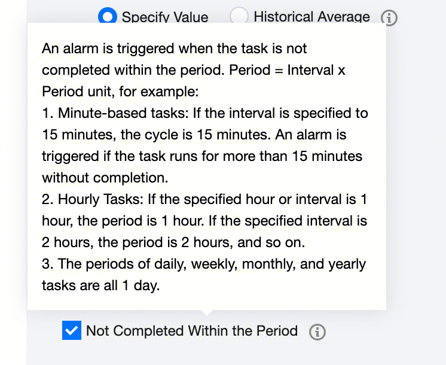Click empty gray area below the checkbox row

pyautogui.click(x=239, y=354)
